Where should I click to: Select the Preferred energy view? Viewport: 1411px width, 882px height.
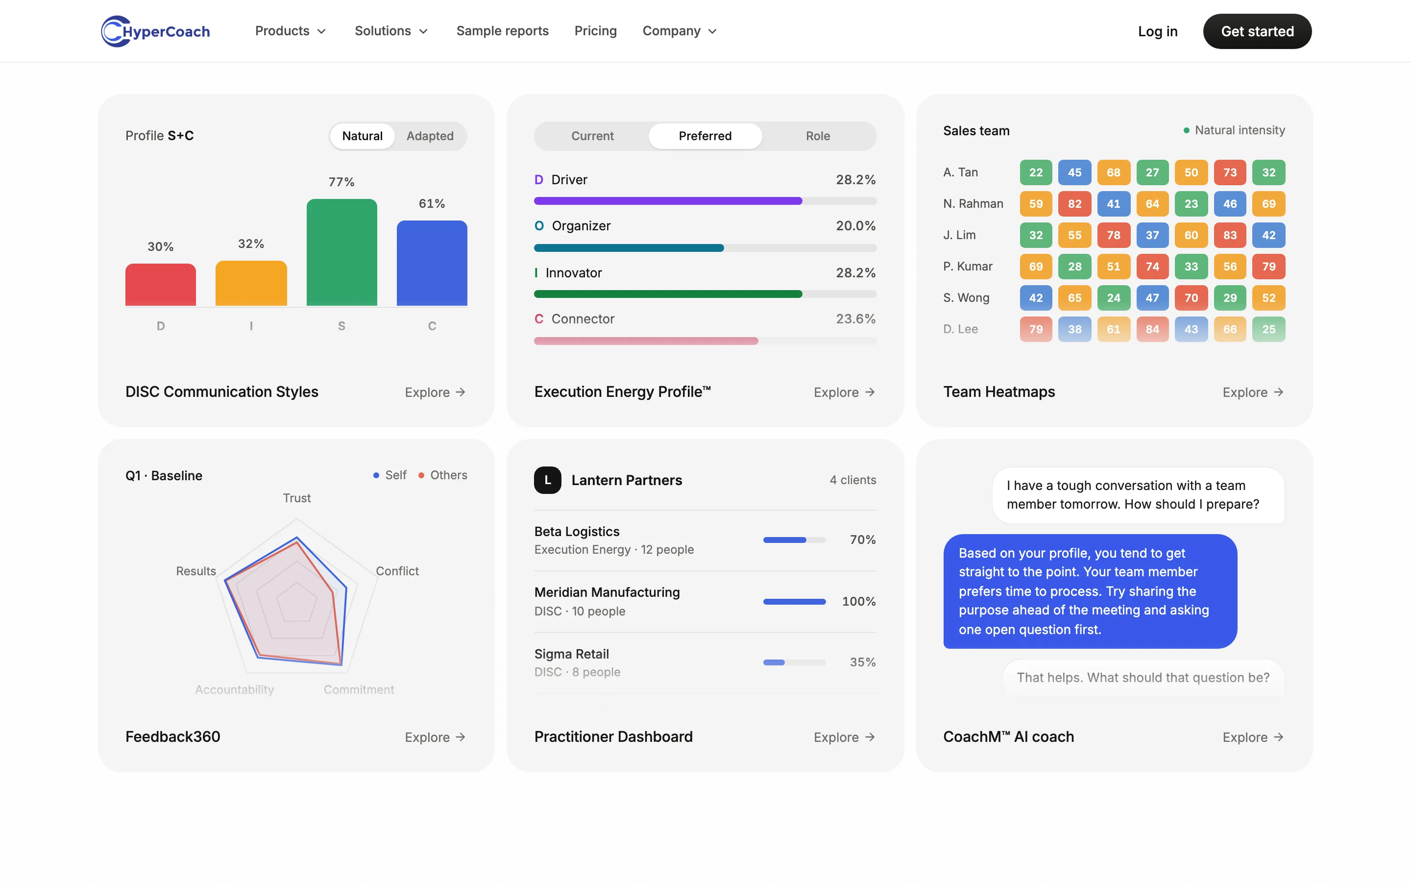(705, 136)
